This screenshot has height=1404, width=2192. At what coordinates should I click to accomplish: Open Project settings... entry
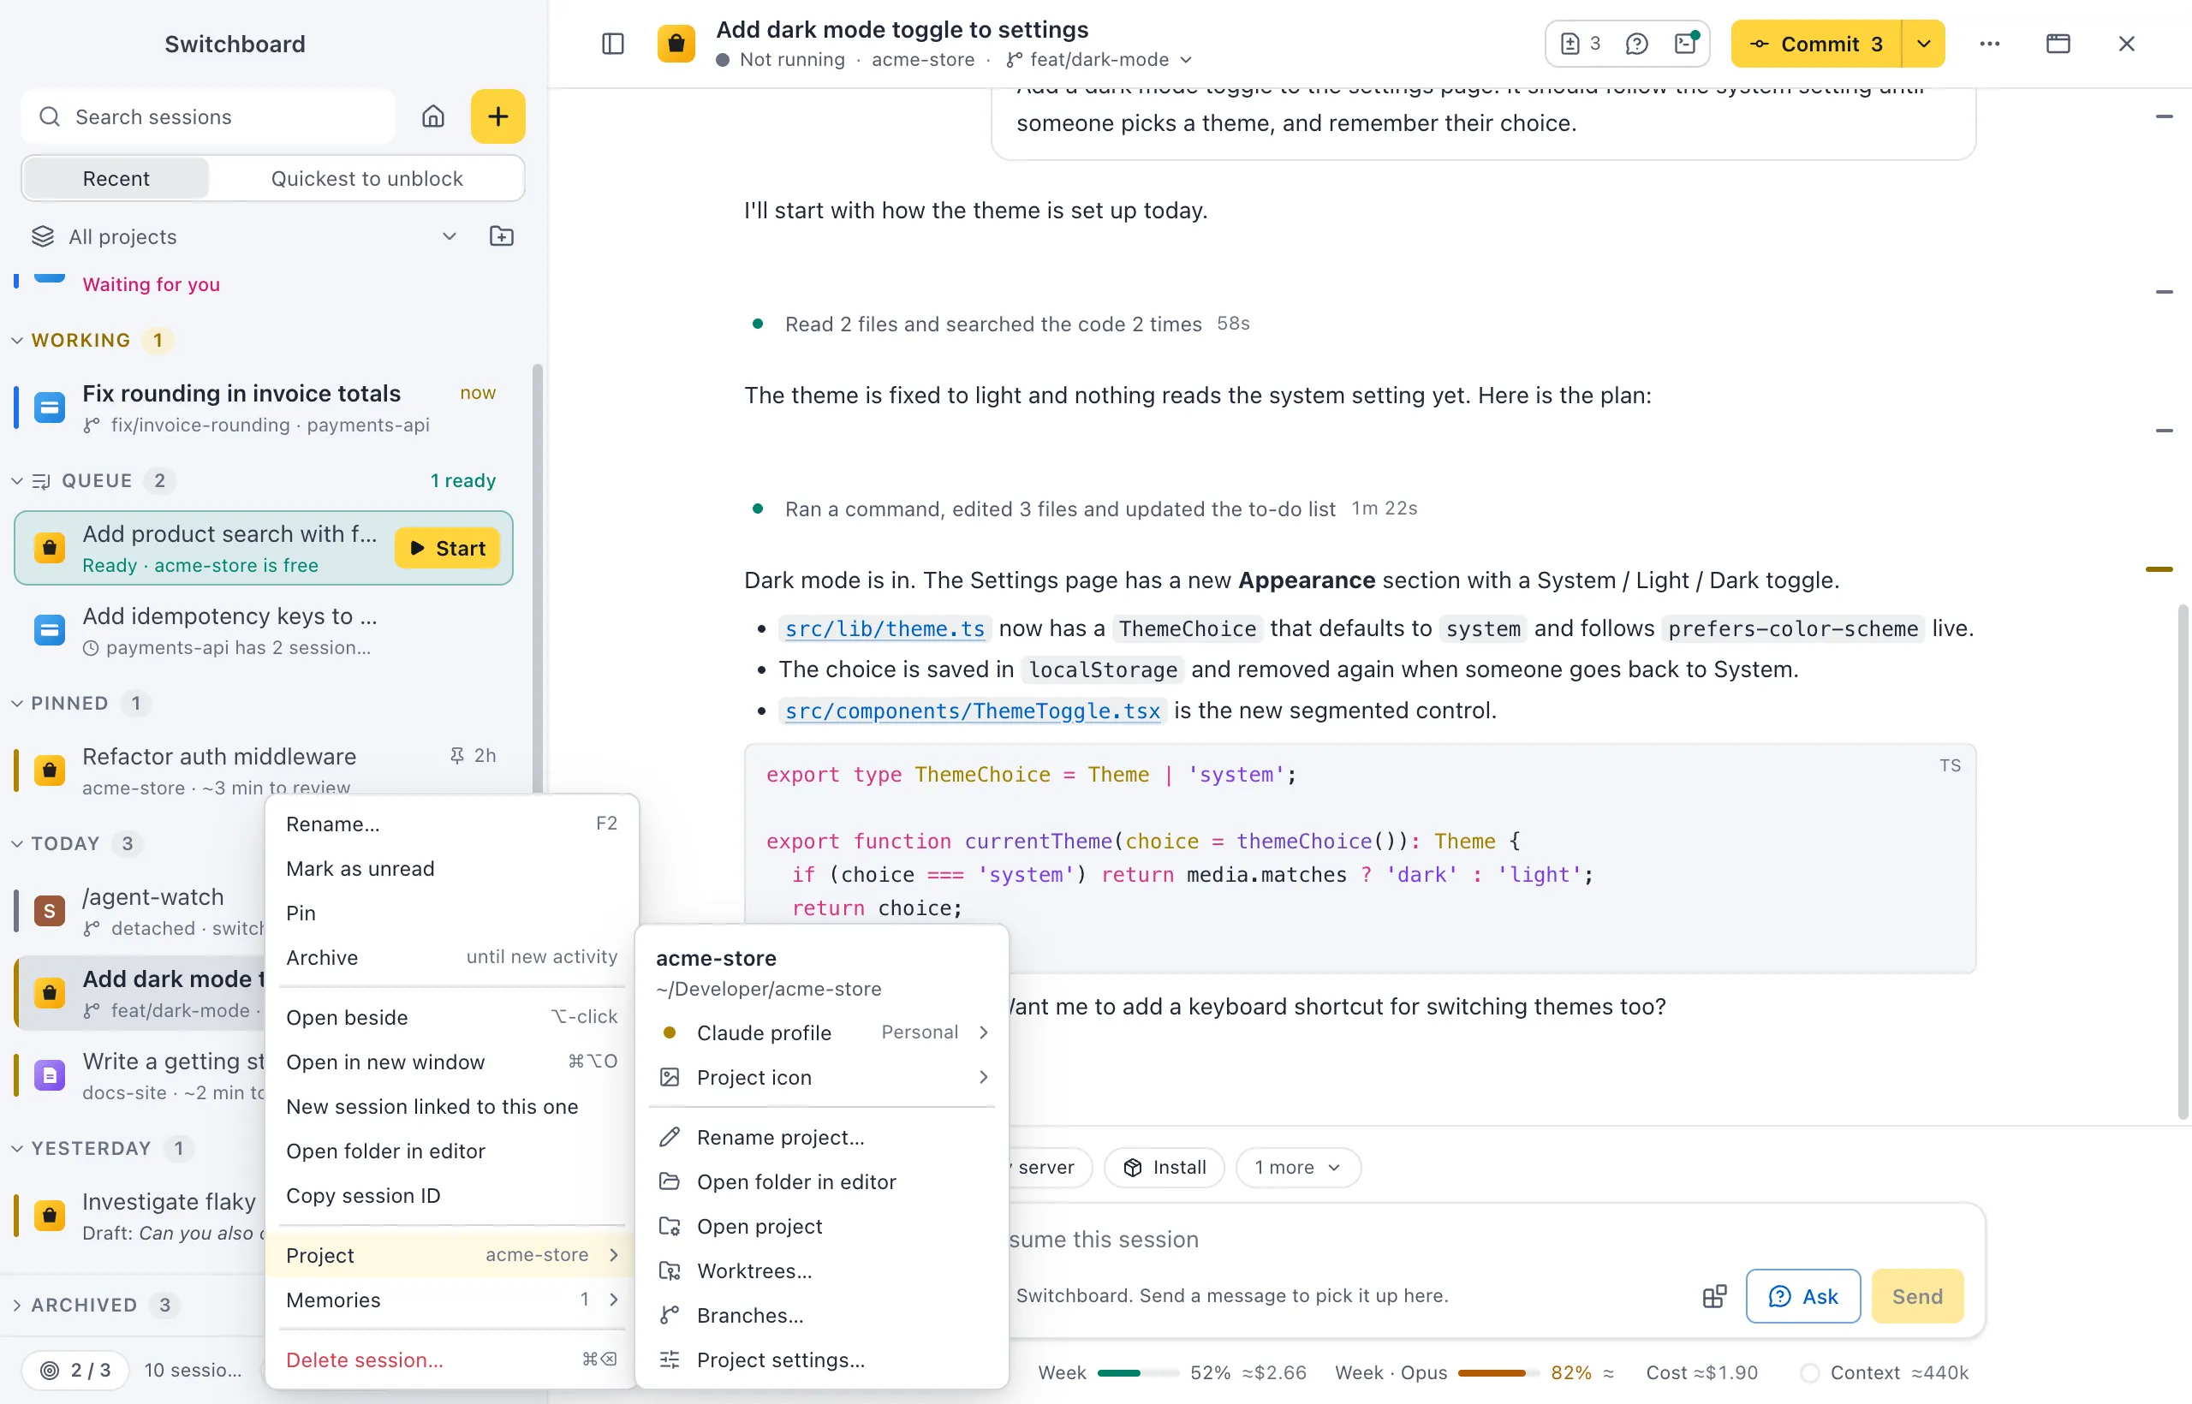tap(824, 1360)
